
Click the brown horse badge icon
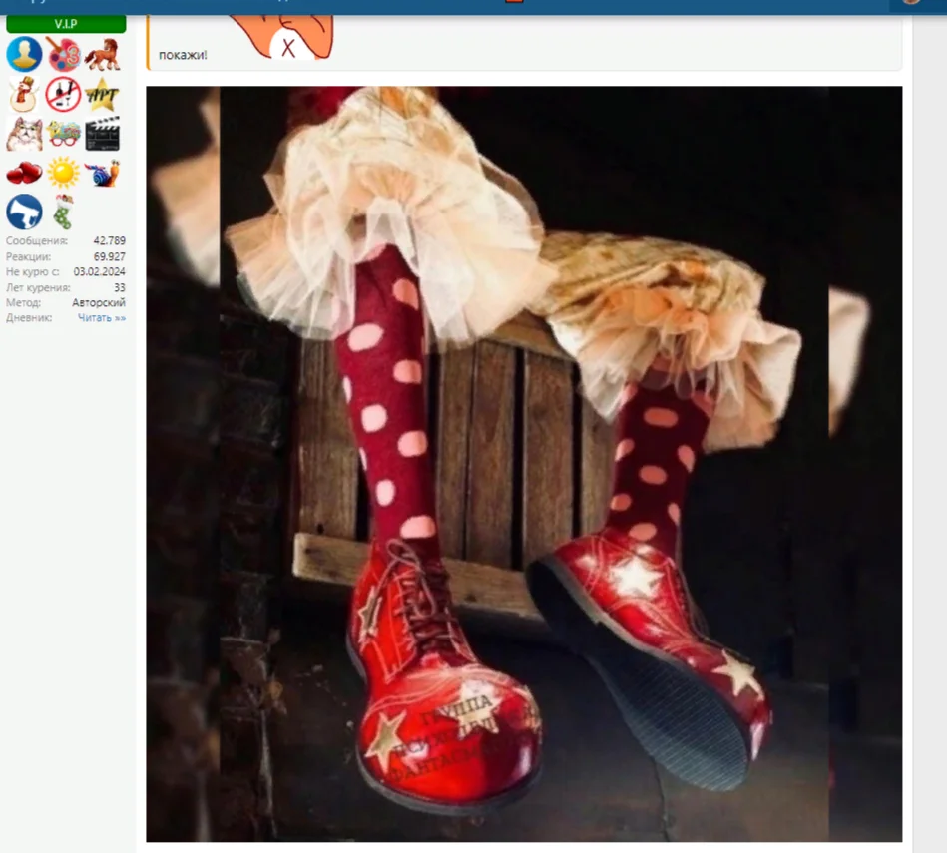(x=102, y=54)
